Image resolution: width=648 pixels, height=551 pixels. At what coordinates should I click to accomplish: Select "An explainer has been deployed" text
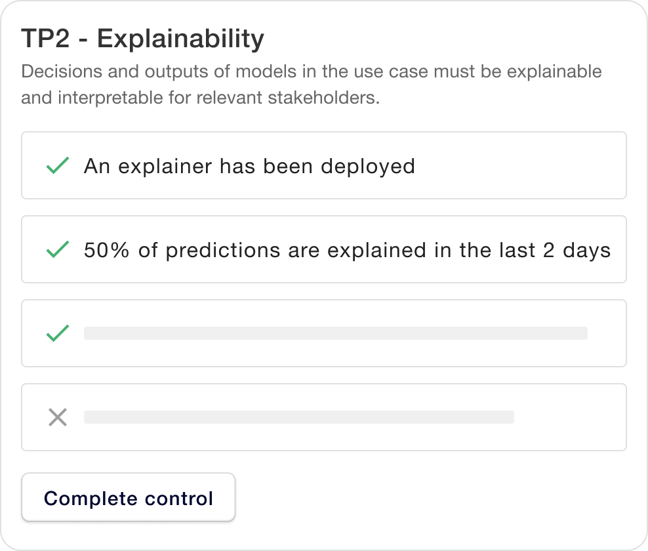pos(249,166)
